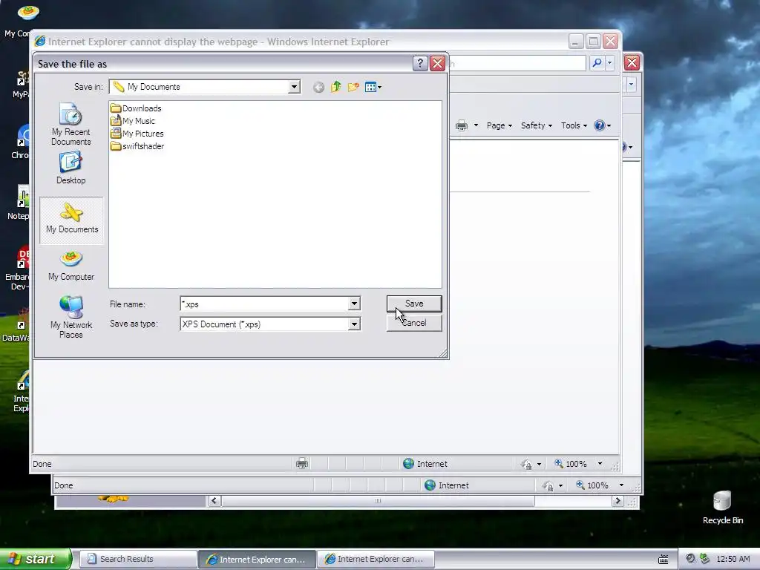
Task: Click the dialog help question mark button
Action: coord(420,64)
